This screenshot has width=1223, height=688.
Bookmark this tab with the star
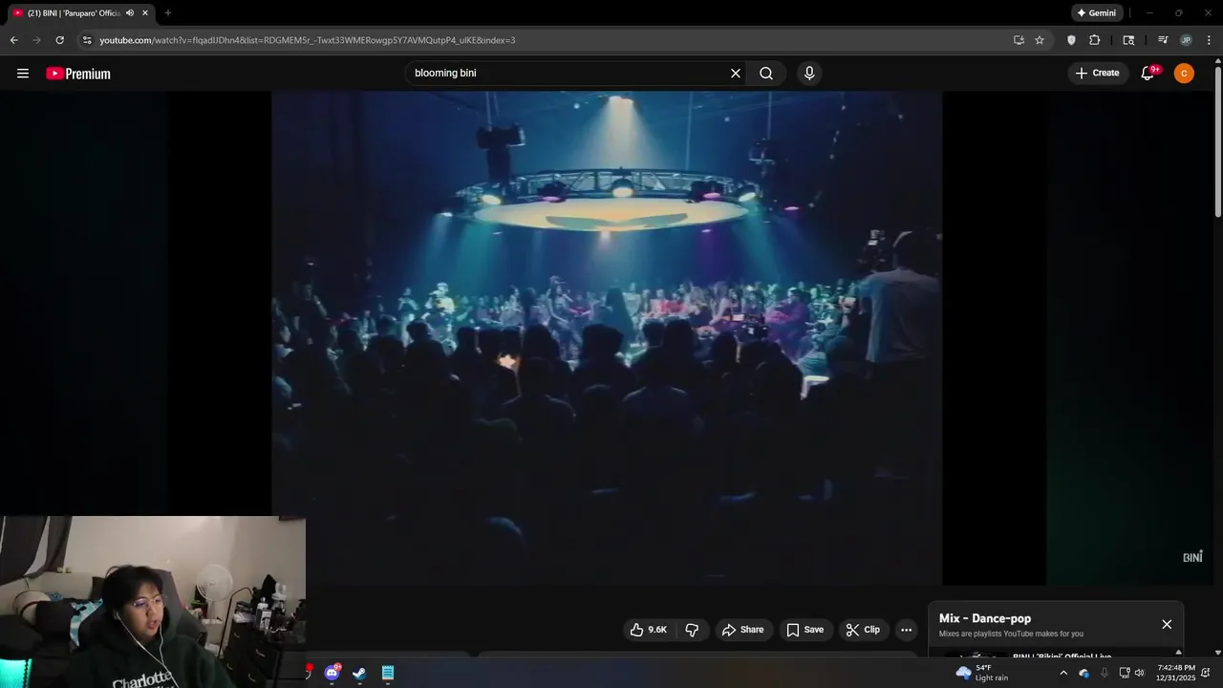click(1040, 40)
